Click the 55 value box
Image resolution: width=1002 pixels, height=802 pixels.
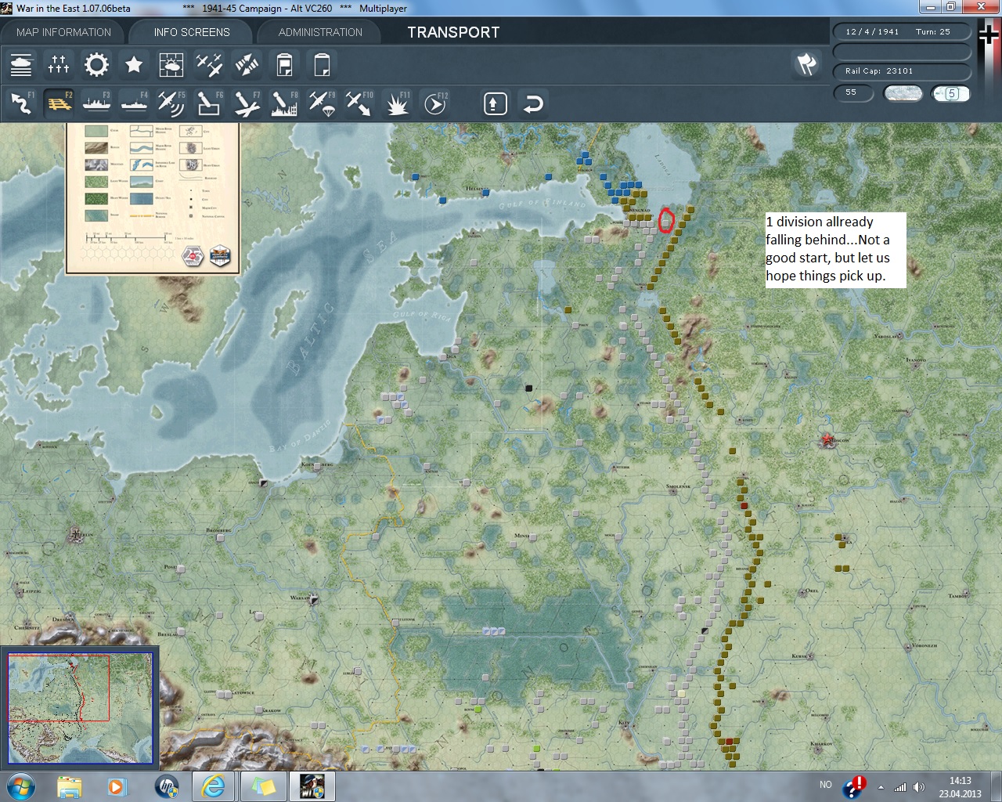[x=853, y=93]
